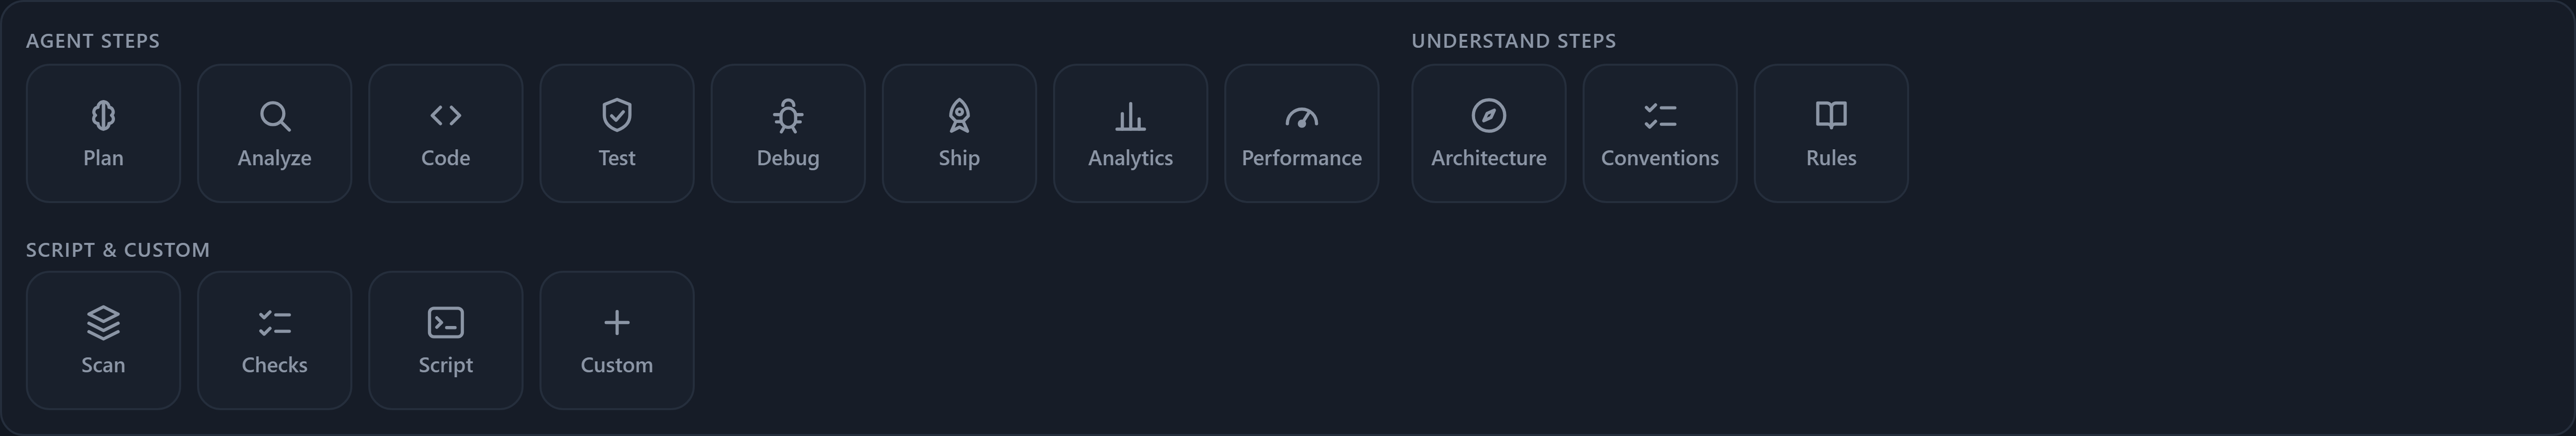Click the Analytics step label
This screenshot has width=2576, height=436.
(x=1130, y=158)
